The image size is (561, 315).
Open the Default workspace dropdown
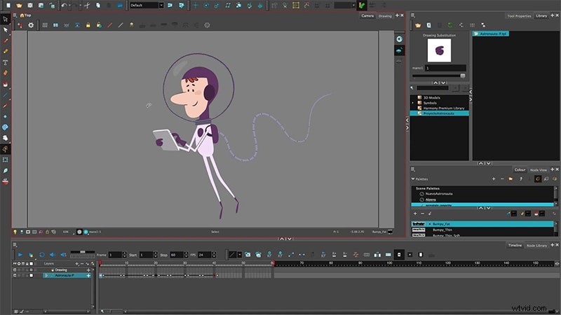coord(146,5)
